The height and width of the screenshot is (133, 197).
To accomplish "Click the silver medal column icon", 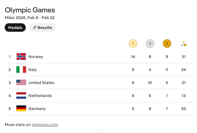I will (x=150, y=44).
